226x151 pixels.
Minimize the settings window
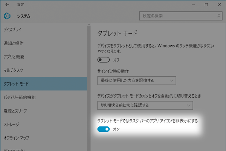[194, 5]
